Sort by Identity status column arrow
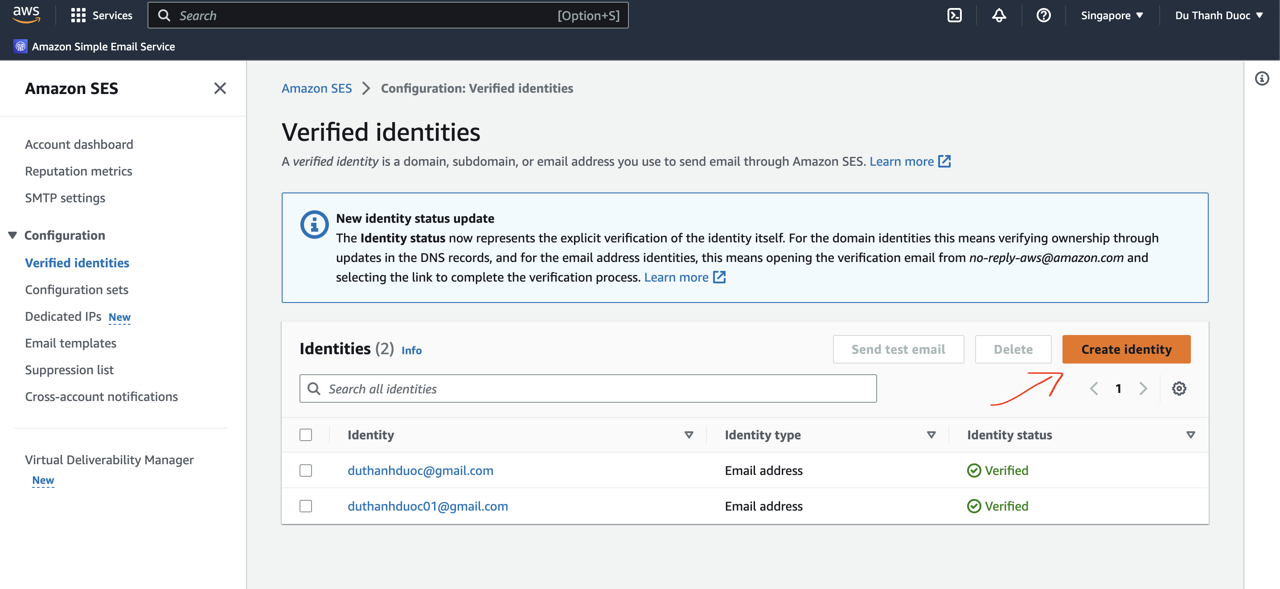 (1190, 434)
